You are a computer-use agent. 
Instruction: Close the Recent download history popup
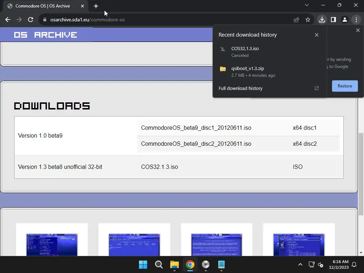pyautogui.click(x=317, y=35)
